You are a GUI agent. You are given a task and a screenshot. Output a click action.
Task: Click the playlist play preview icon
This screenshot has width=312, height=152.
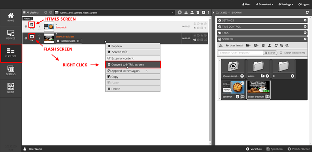tap(180, 12)
